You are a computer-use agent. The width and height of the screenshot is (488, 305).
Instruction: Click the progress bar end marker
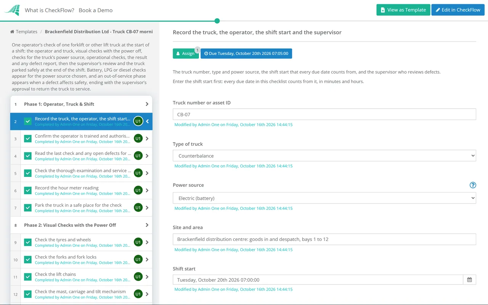(217, 21)
